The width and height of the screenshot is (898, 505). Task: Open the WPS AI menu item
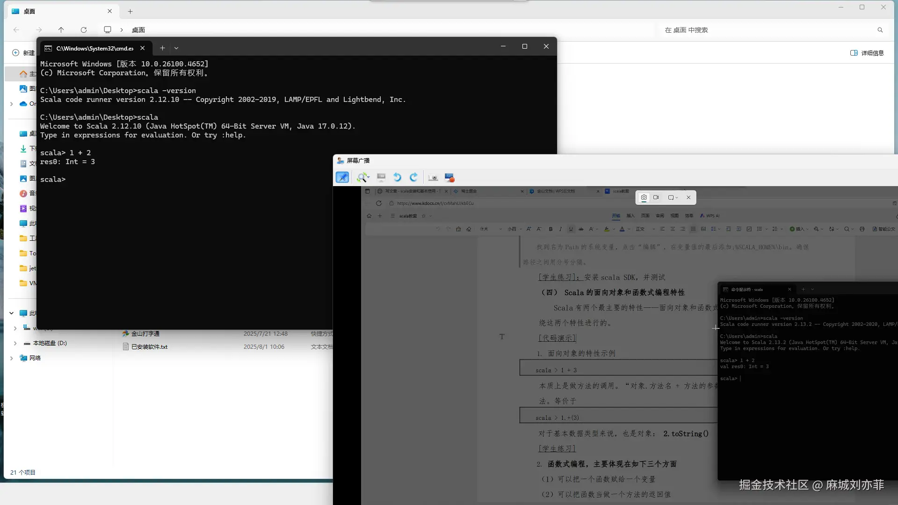[x=710, y=216]
